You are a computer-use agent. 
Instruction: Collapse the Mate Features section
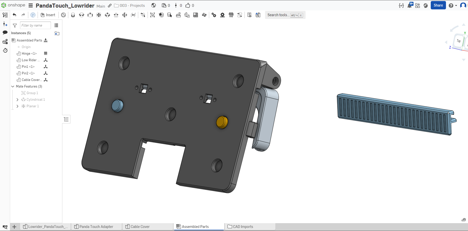click(13, 87)
